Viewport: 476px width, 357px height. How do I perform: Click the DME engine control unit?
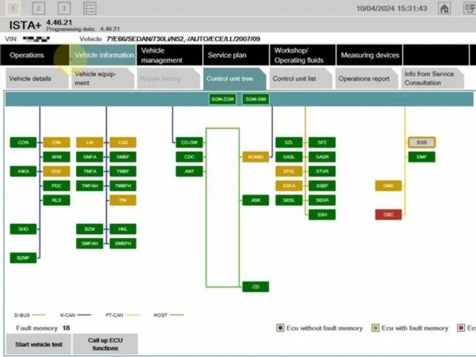(x=388, y=186)
